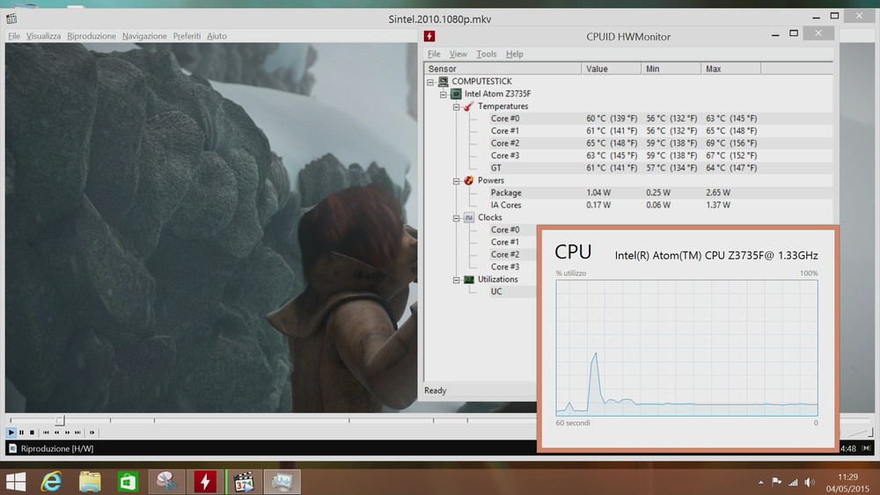Screen dimensions: 880x495
Task: Collapse the Utilizations section
Action: tap(456, 280)
